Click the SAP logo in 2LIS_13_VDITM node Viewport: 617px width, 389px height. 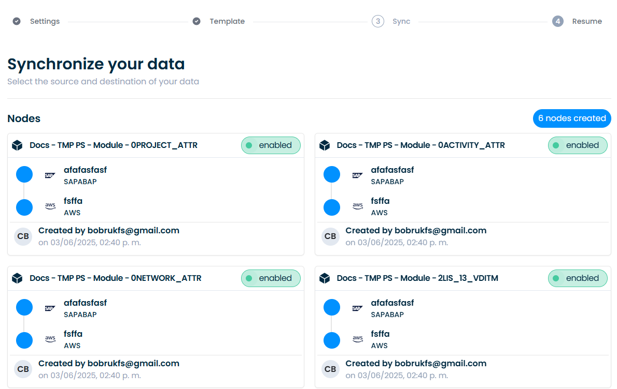point(357,308)
